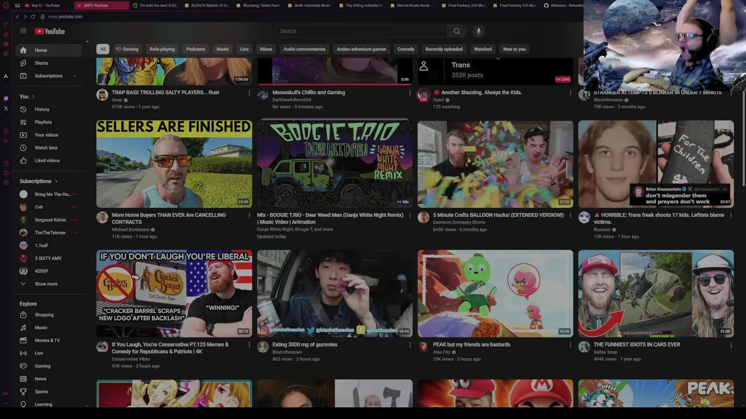The height and width of the screenshot is (419, 746).
Task: Open options menu for PEAK friends video
Action: [570, 345]
